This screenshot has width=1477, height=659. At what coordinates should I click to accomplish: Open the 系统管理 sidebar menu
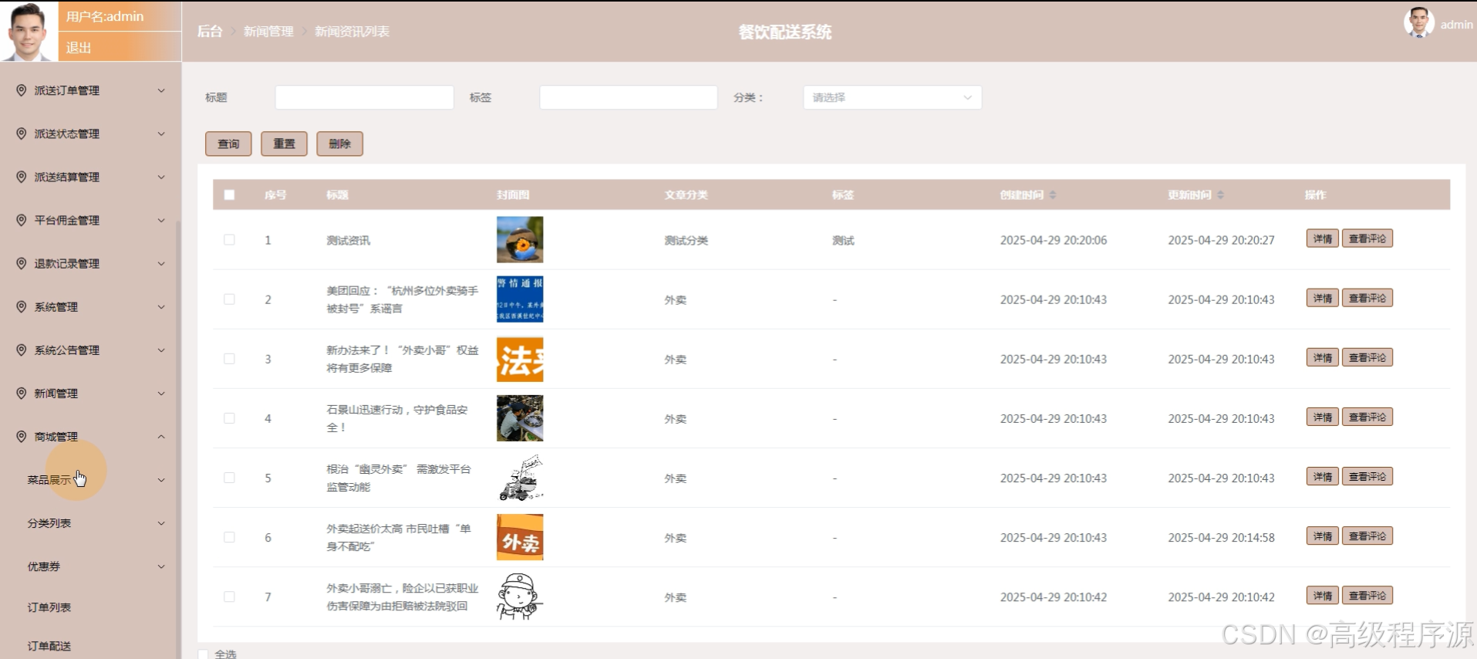[90, 306]
